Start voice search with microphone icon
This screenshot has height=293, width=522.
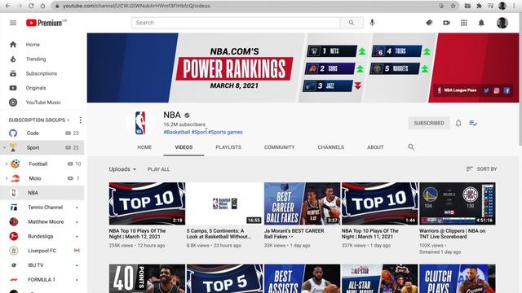point(372,23)
